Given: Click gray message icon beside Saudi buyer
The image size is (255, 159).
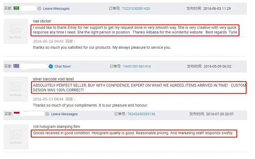Looking at the screenshot, I should coord(39,8).
